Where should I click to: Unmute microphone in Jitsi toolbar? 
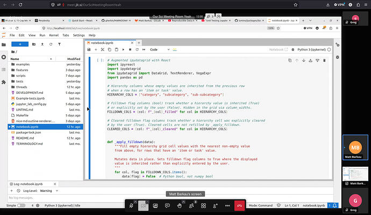pos(131,205)
